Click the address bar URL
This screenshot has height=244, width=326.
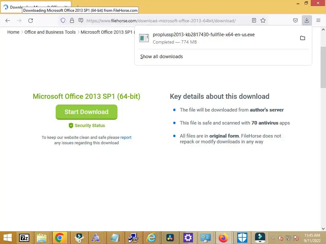pyautogui.click(x=161, y=21)
